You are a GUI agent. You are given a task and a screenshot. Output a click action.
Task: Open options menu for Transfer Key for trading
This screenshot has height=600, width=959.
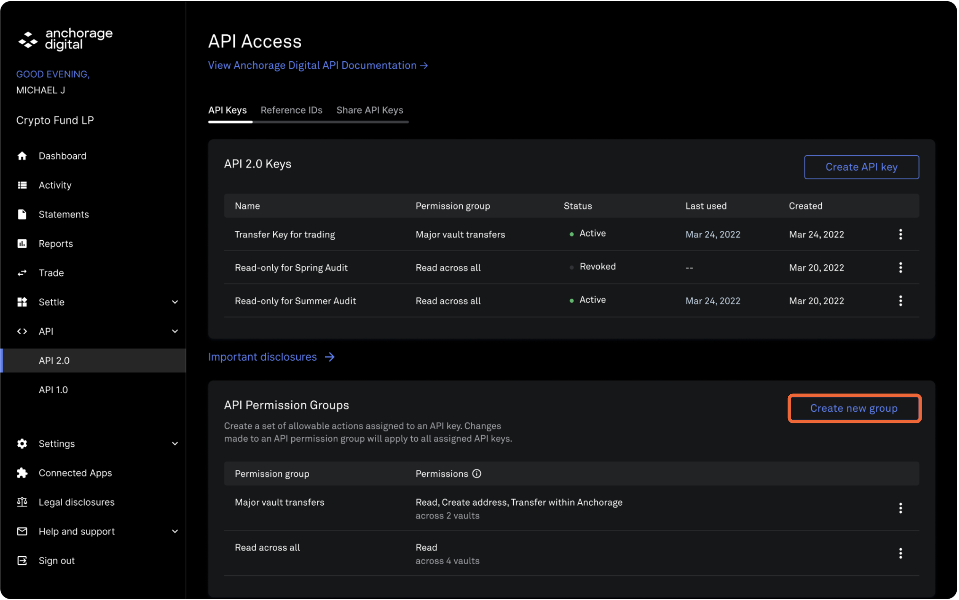(x=901, y=234)
